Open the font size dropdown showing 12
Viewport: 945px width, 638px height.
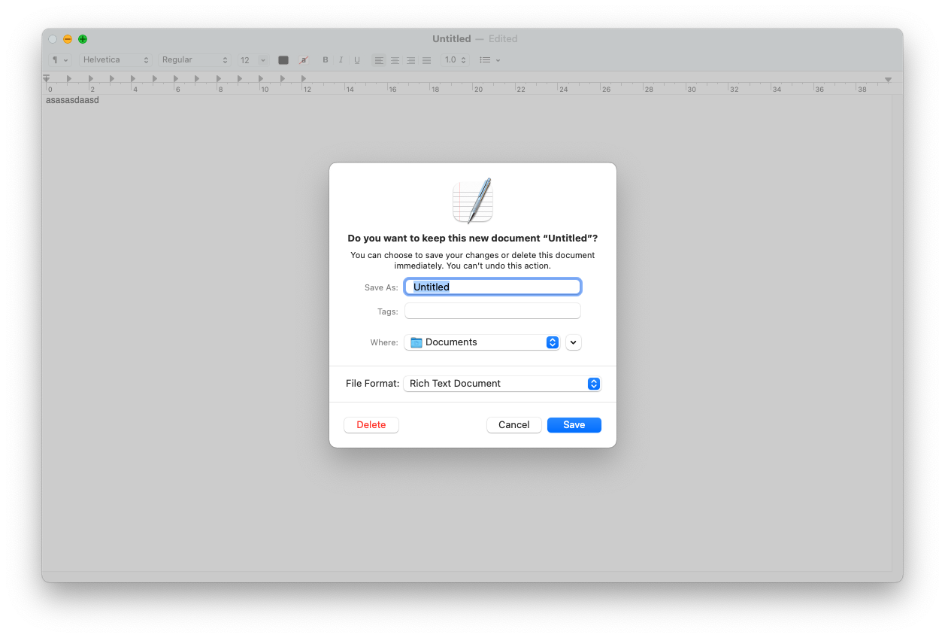(x=252, y=59)
